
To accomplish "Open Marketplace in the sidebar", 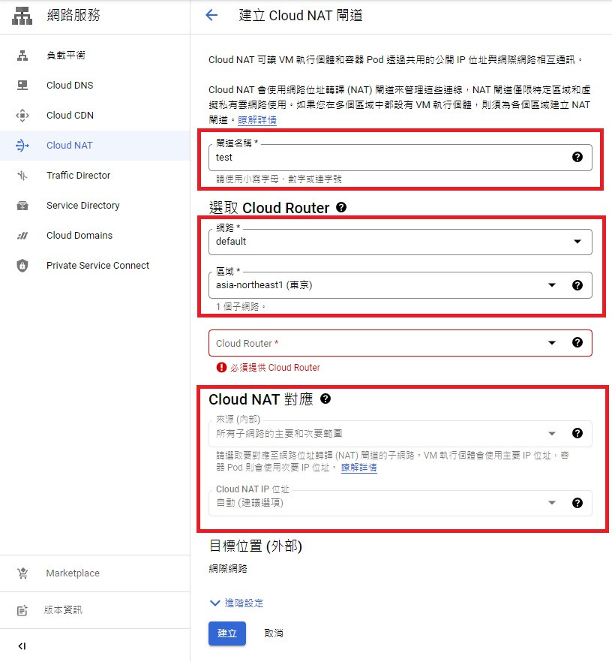I will (95, 573).
